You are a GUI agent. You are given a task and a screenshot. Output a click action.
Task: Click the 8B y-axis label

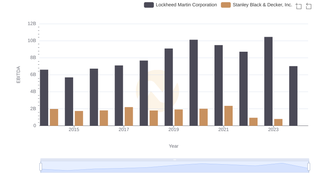point(33,58)
